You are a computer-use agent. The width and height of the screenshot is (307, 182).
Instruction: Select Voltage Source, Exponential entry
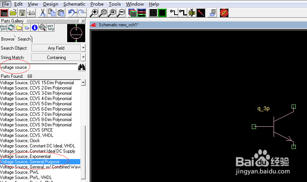[25, 156]
